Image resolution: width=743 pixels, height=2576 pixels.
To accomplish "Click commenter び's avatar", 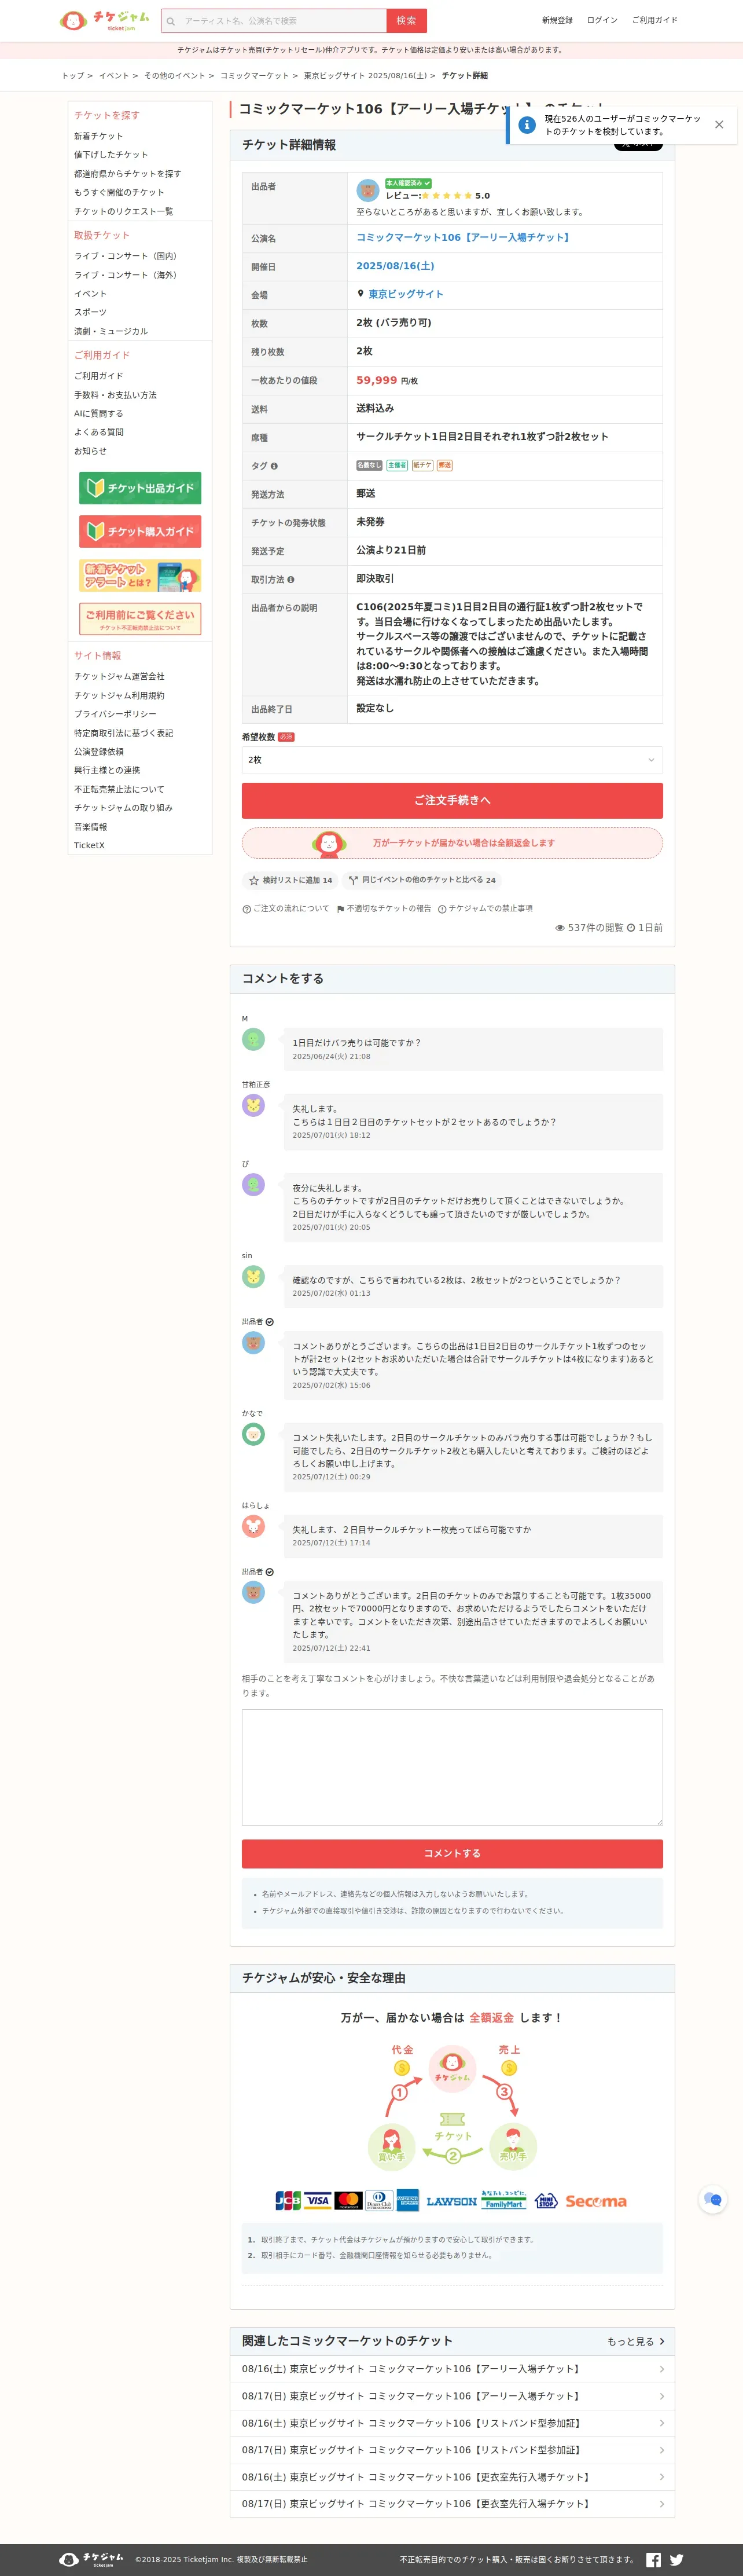I will point(253,1185).
